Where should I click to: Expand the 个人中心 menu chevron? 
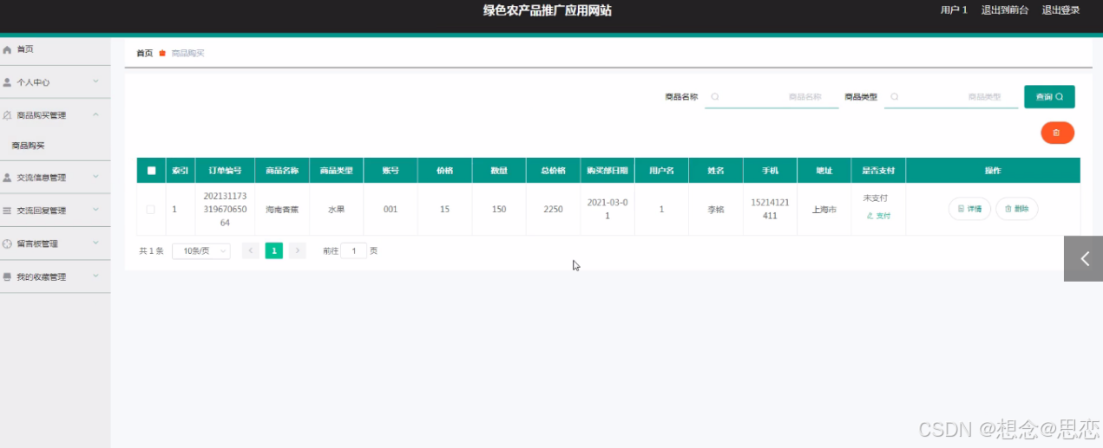point(95,81)
